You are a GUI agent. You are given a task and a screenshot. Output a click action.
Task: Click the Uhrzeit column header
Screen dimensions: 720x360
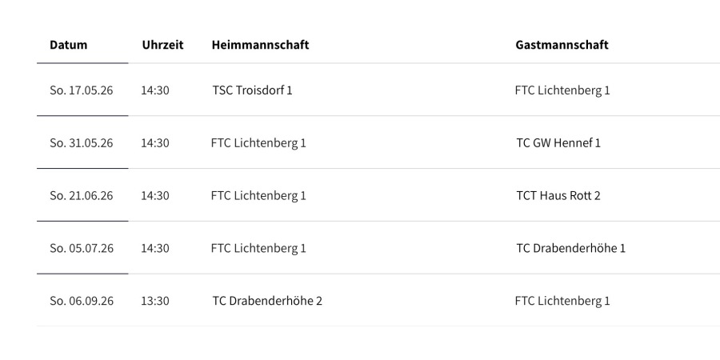click(162, 45)
